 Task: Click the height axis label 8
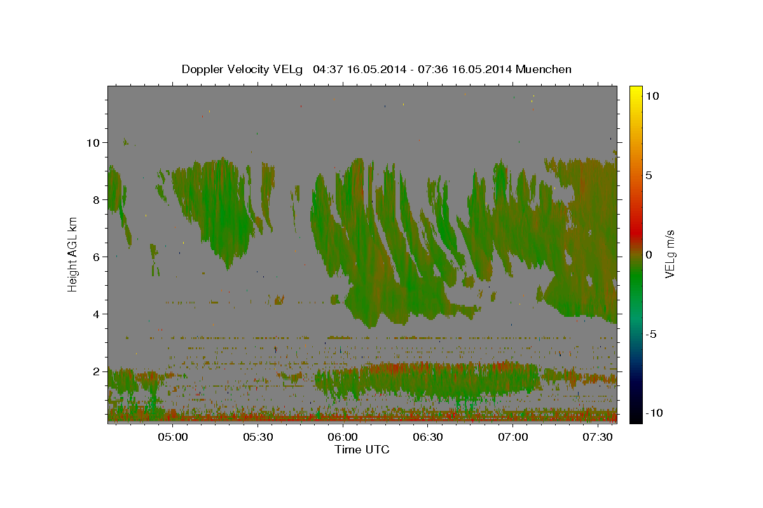pyautogui.click(x=96, y=199)
